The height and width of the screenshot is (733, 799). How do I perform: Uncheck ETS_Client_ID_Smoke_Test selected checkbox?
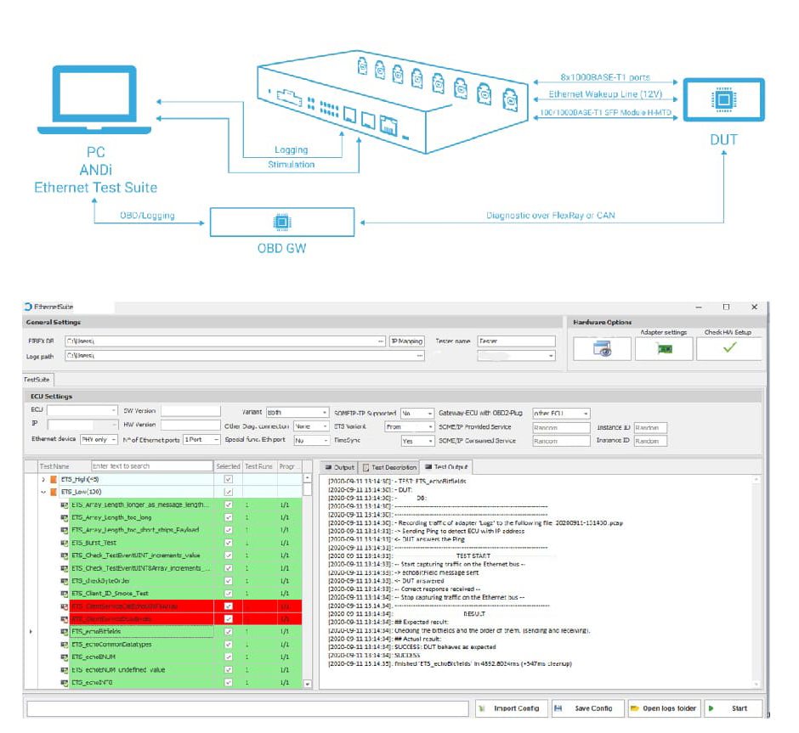(x=229, y=594)
